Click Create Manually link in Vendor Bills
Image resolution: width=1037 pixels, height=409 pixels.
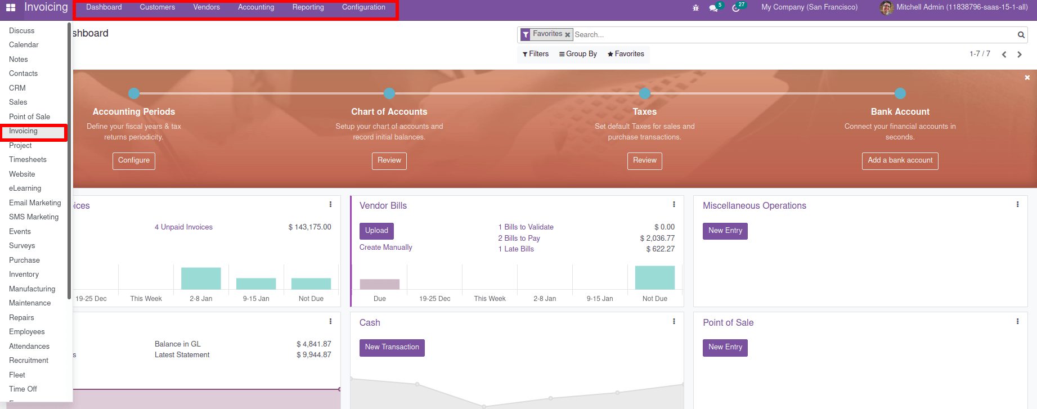click(386, 248)
